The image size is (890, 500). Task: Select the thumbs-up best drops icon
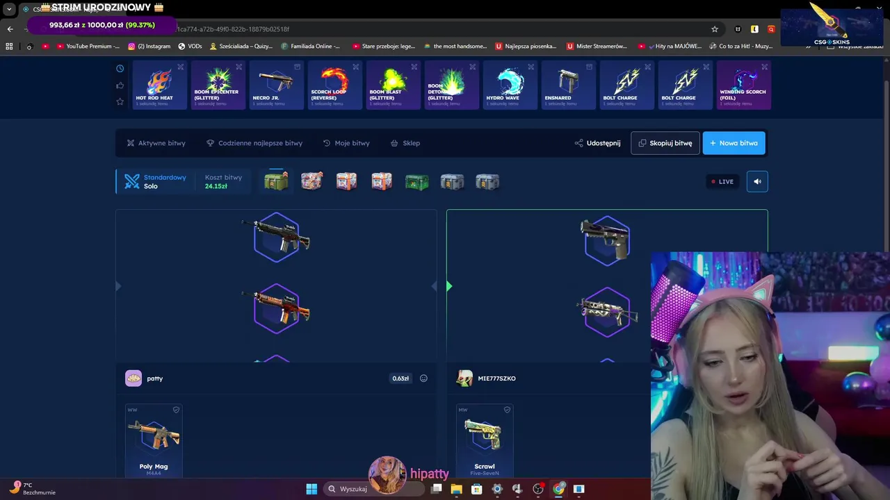[x=120, y=85]
